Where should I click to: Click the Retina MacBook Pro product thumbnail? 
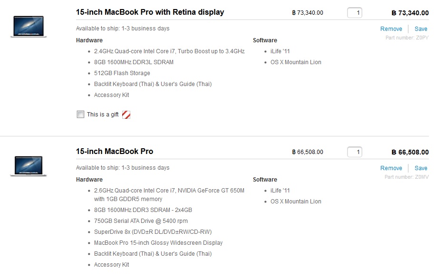[29, 27]
